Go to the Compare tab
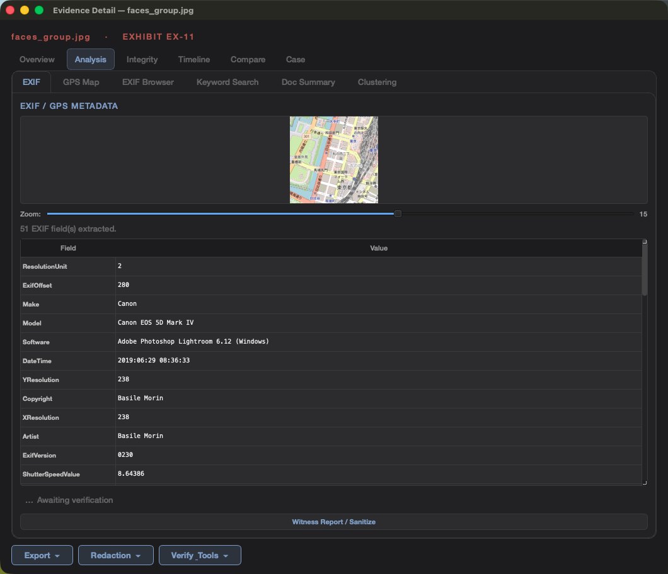 tap(248, 60)
